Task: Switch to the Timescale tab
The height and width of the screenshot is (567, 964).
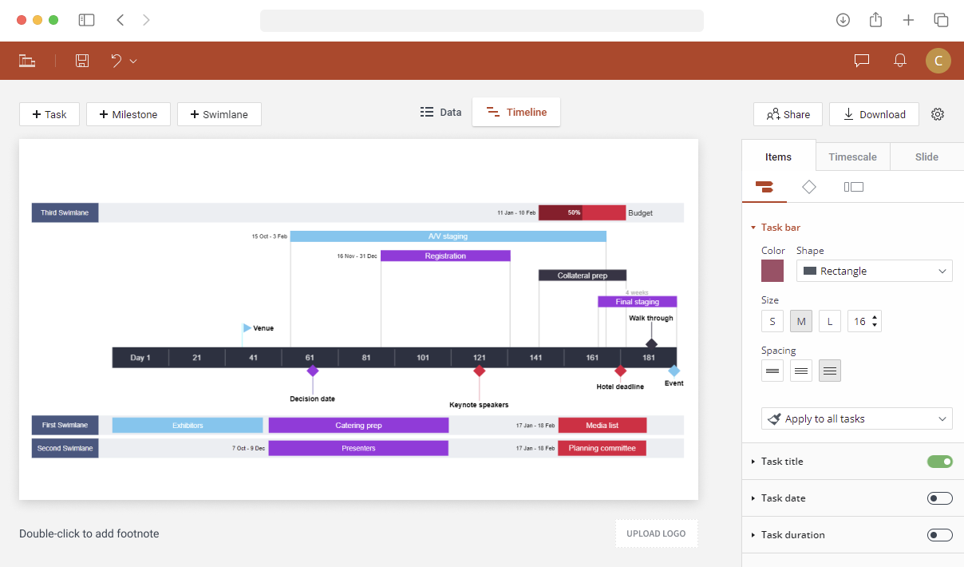Action: pyautogui.click(x=852, y=157)
